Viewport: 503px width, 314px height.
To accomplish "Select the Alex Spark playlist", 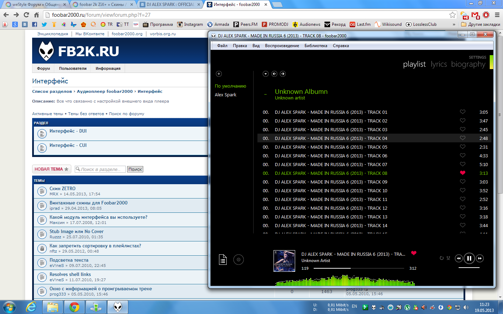I will click(x=226, y=95).
